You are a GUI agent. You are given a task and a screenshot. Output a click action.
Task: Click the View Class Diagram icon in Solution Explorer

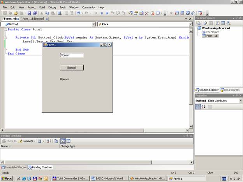point(228,23)
